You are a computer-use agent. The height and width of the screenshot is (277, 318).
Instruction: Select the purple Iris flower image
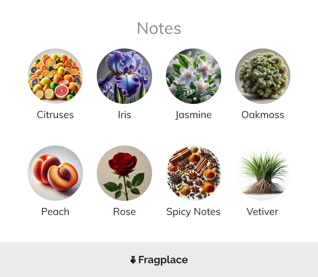coord(124,76)
